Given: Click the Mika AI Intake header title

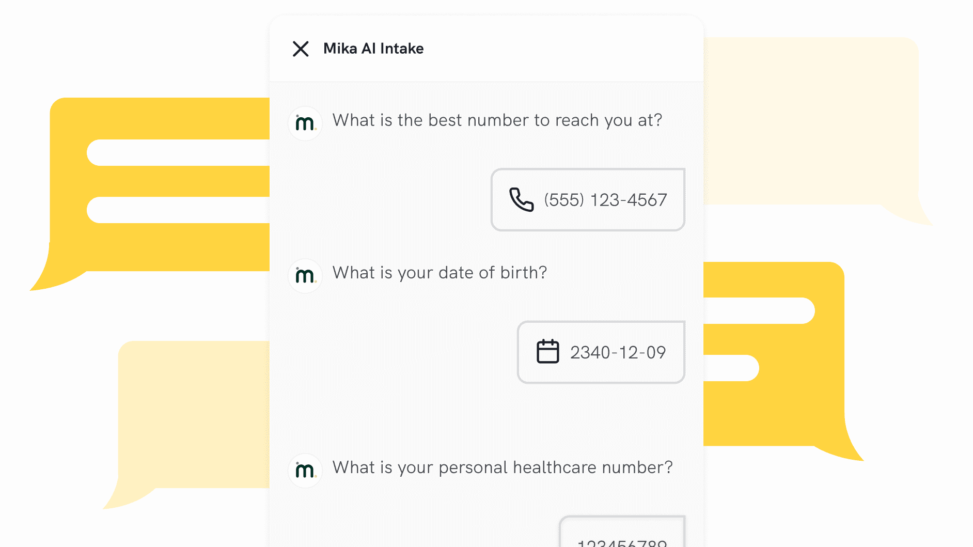Looking at the screenshot, I should 373,48.
